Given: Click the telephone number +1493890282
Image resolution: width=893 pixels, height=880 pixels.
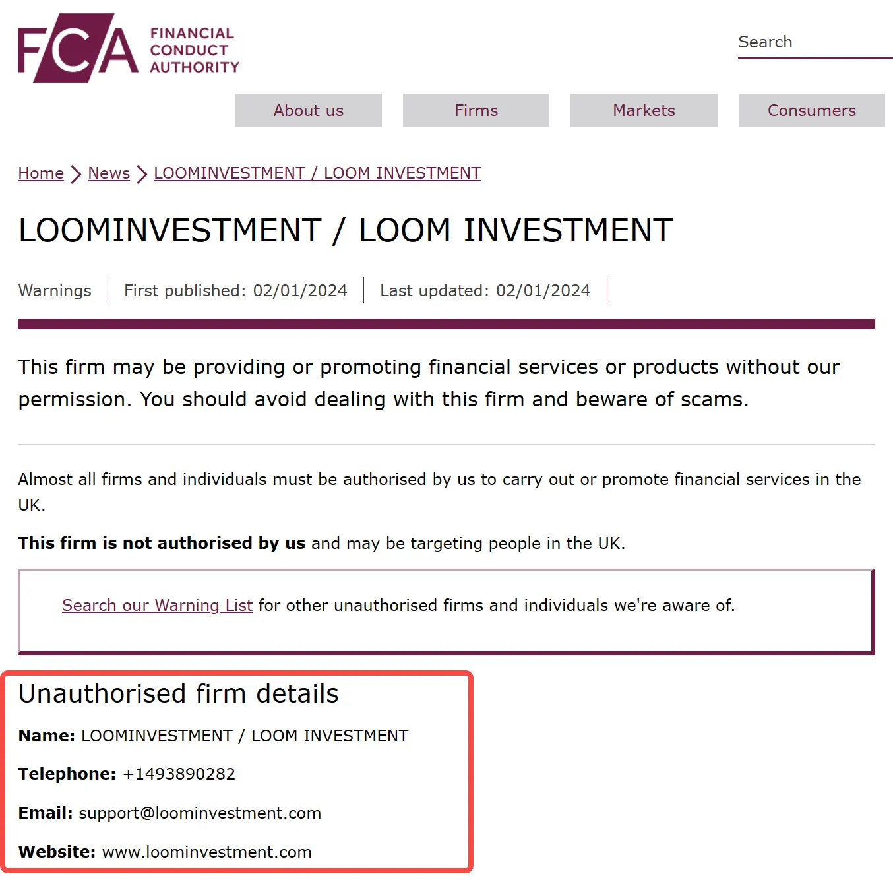Looking at the screenshot, I should click(179, 774).
